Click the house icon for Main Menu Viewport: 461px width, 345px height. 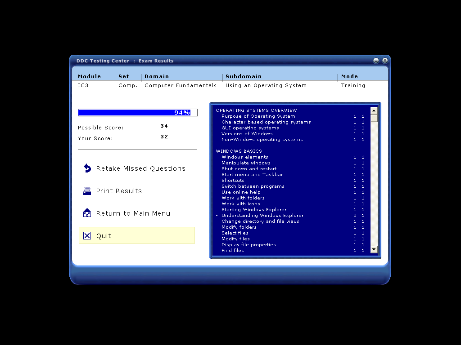tap(87, 213)
